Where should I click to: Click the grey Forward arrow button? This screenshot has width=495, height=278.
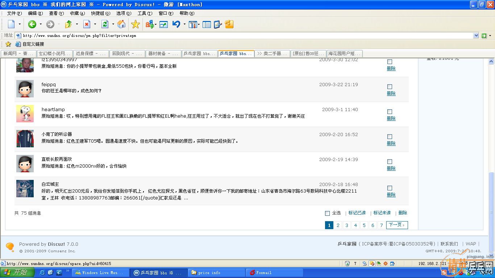tap(50, 24)
